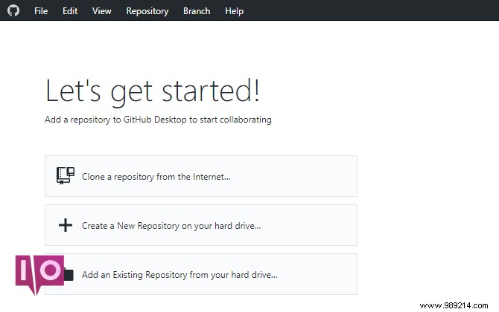Open the Branch menu
Viewport: 499px width, 312px height.
point(197,11)
